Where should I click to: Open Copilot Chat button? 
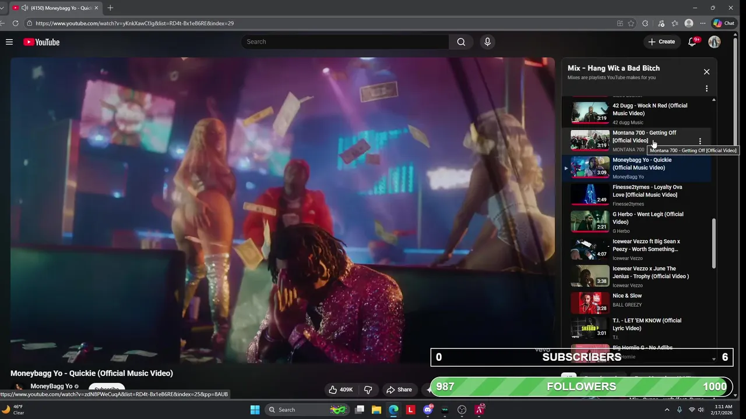724,23
